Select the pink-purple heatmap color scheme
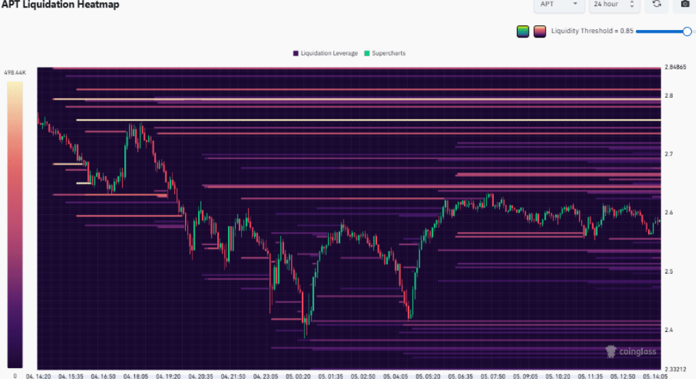 [540, 31]
